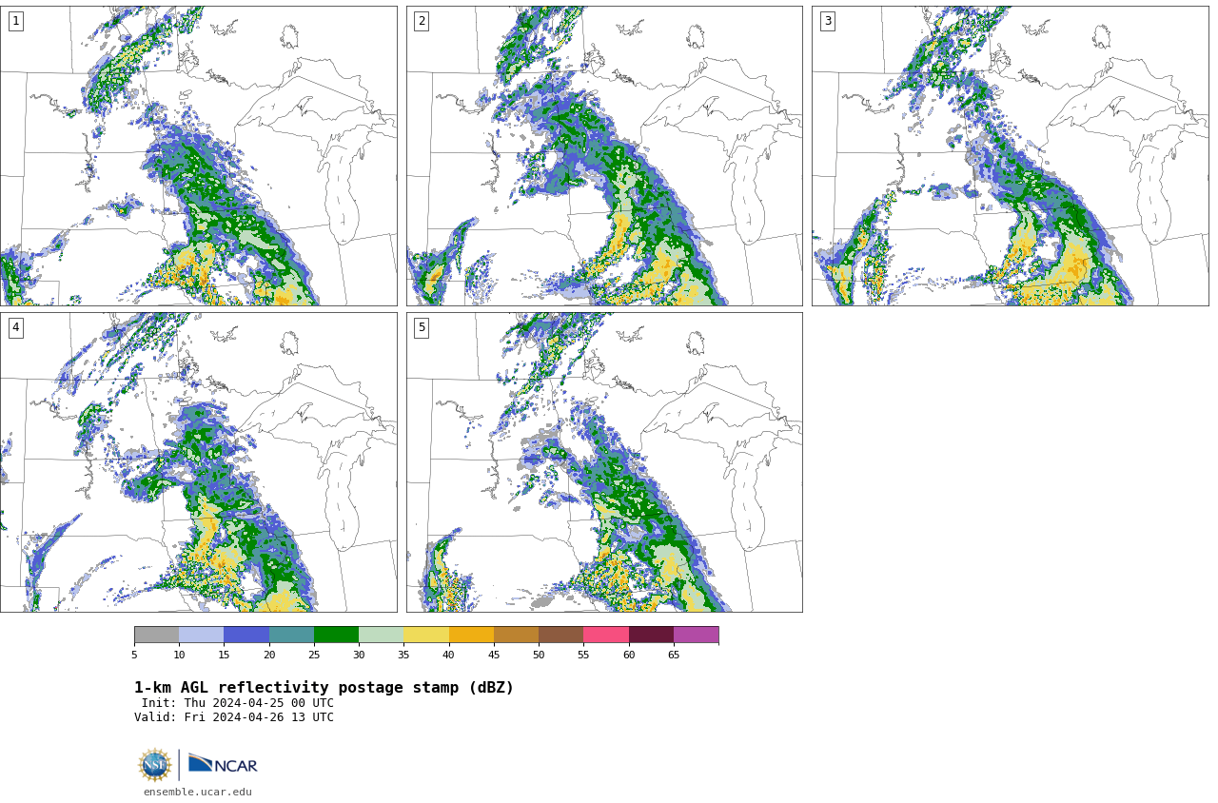The width and height of the screenshot is (1218, 803).
Task: Click the orange 40-45 dBZ swatch
Action: coord(471,635)
